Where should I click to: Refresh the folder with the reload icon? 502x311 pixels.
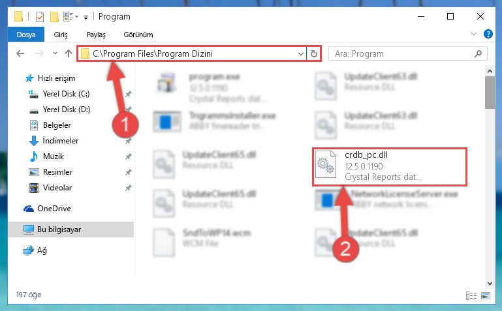click(314, 53)
